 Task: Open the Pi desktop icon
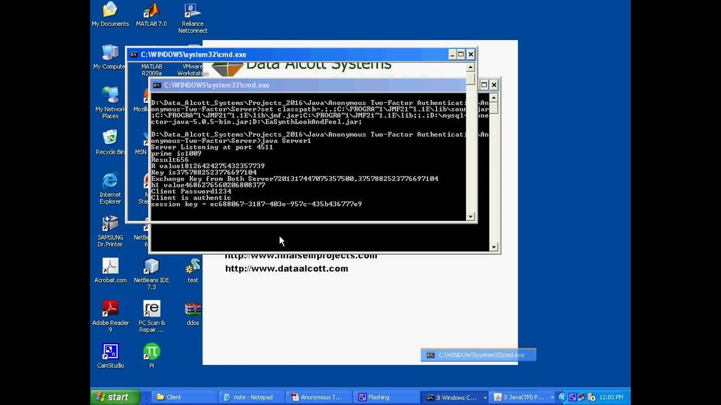pyautogui.click(x=152, y=355)
